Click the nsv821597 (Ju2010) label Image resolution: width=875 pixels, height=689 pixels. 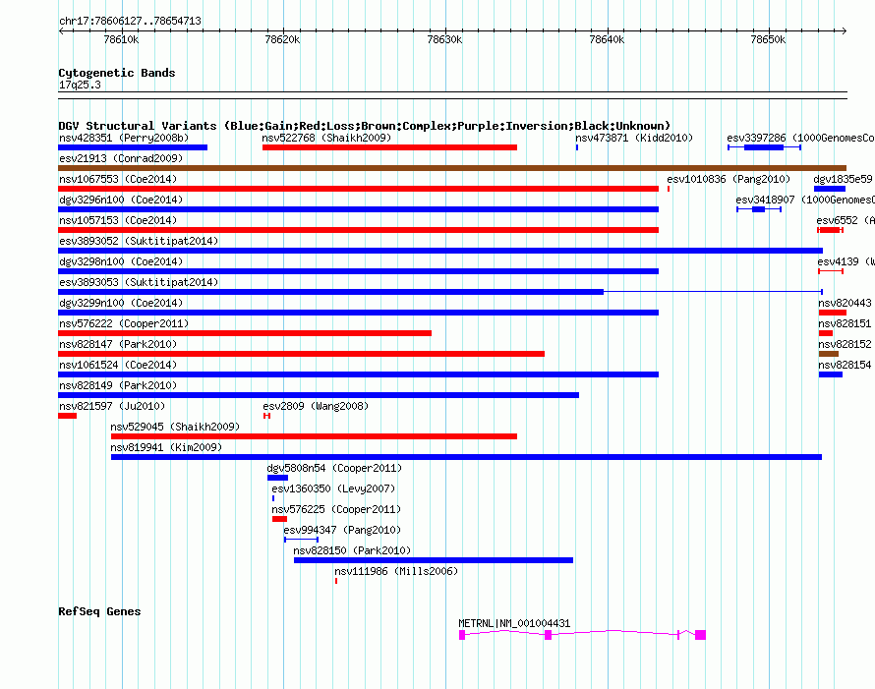(x=112, y=406)
